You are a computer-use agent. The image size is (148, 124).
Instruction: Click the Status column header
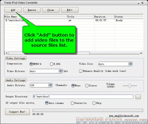point(129,17)
